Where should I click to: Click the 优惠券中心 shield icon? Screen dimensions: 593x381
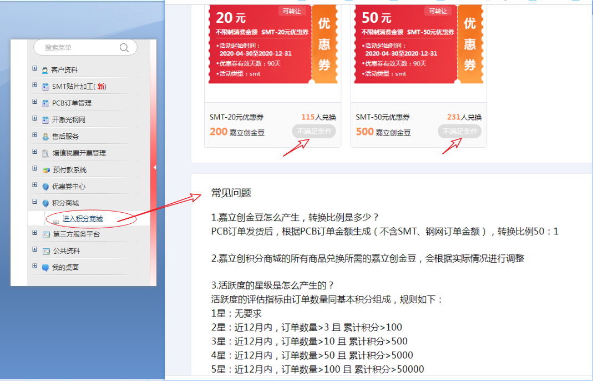[45, 187]
